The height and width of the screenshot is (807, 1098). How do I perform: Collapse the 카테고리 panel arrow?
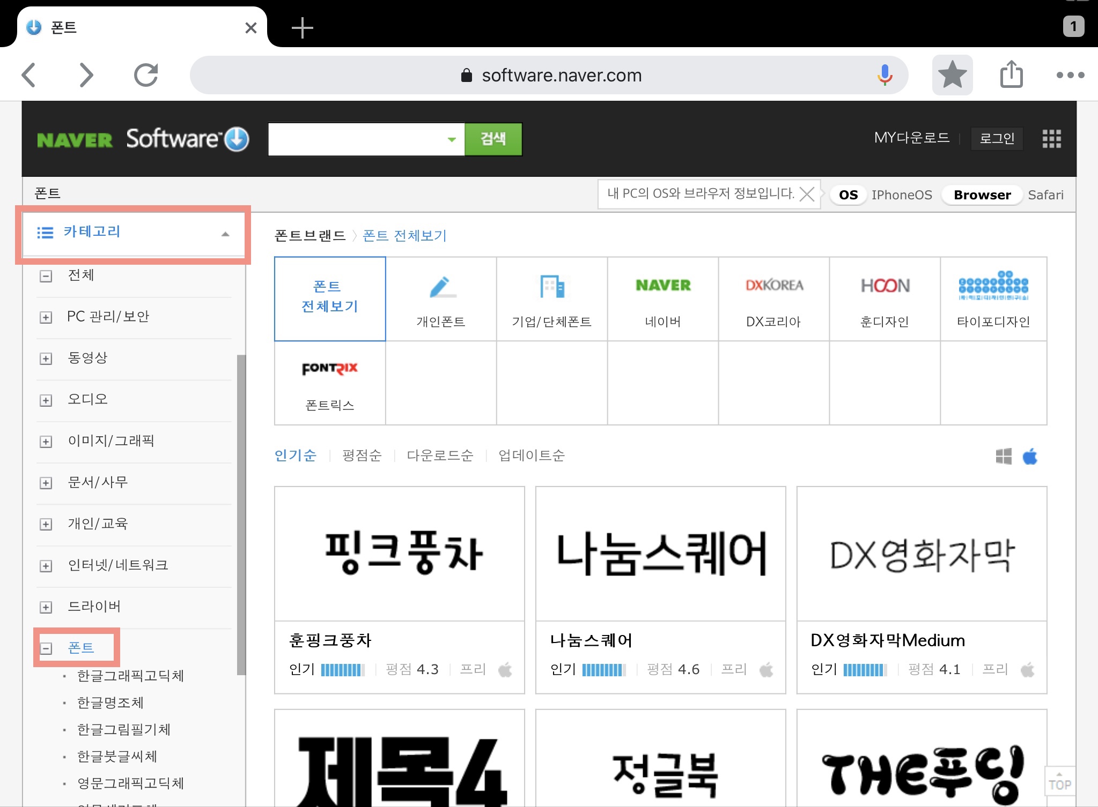[x=225, y=234]
